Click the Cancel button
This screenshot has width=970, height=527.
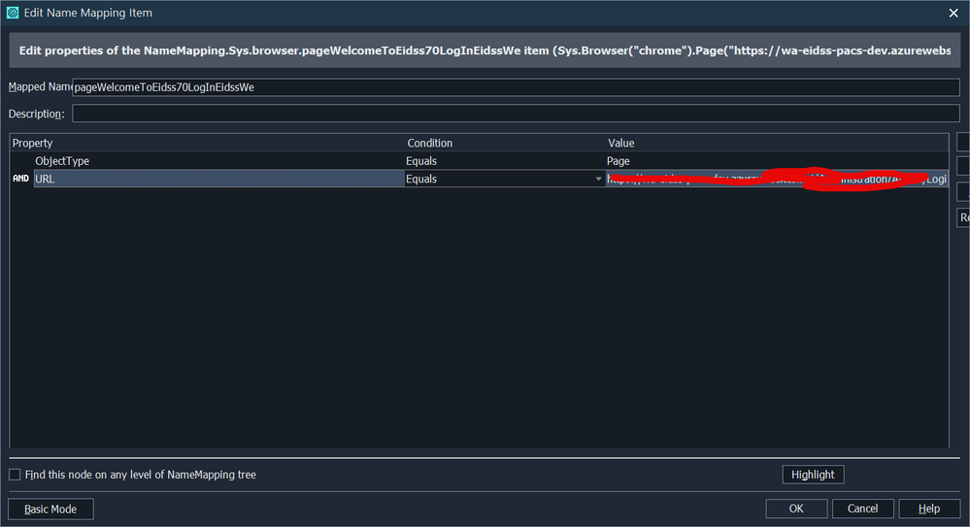(x=862, y=509)
